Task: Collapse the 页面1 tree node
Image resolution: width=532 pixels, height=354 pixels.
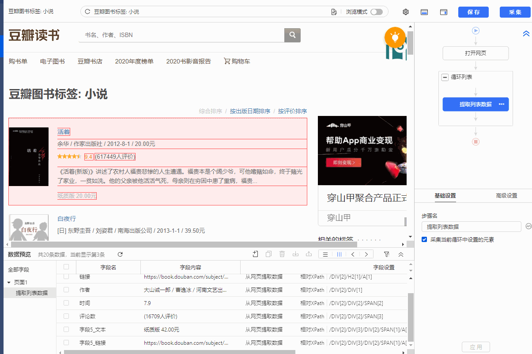Action: [9, 282]
